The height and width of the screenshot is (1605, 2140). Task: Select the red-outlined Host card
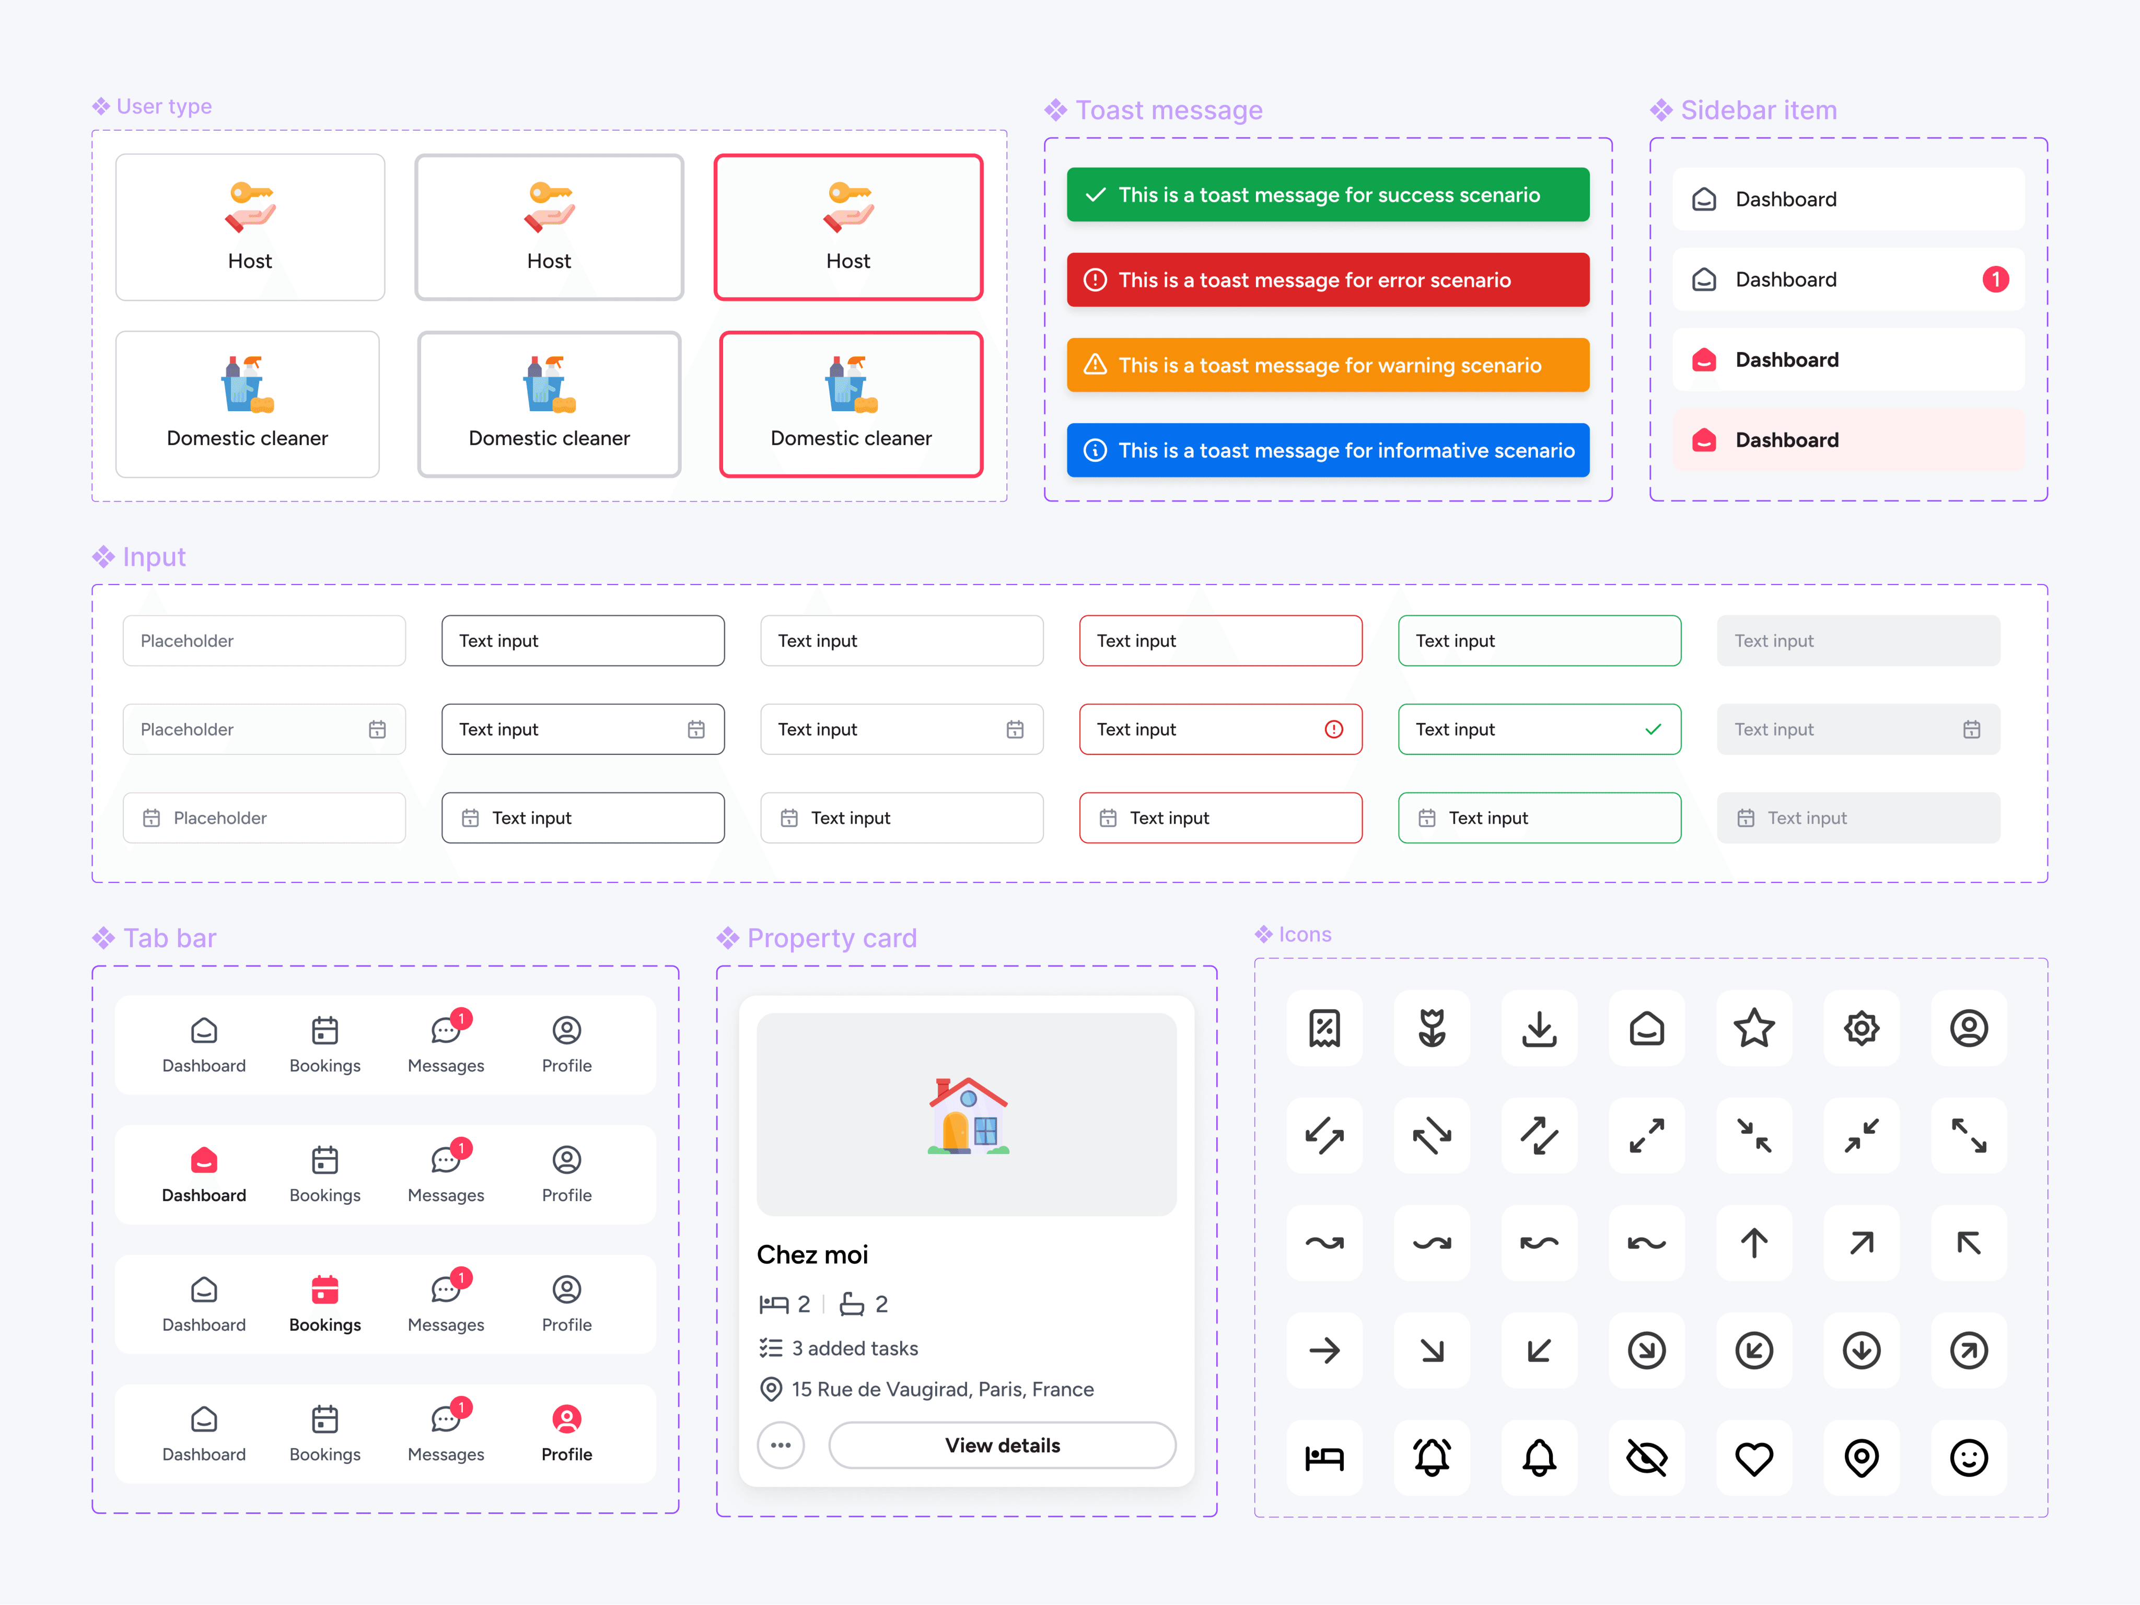[x=848, y=227]
